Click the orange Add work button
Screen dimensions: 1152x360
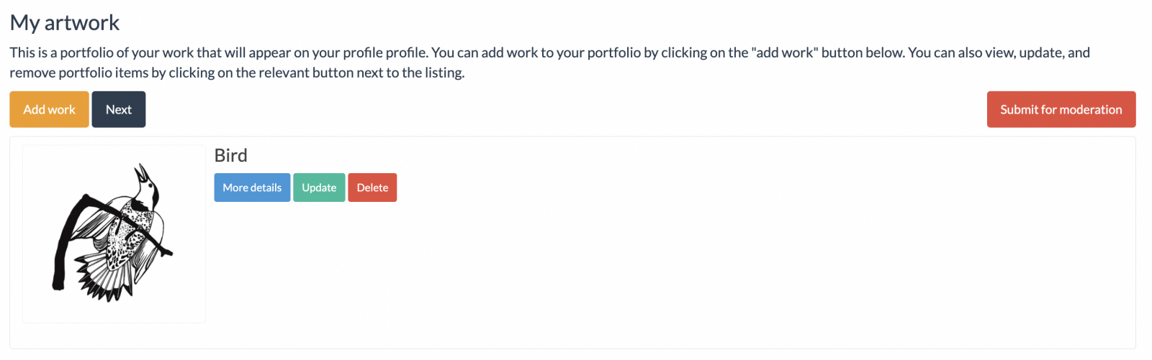click(49, 109)
